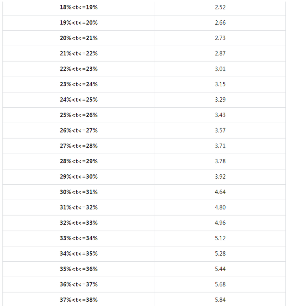
Task: Click the 19%<t<=20% row label
Action: pyautogui.click(x=79, y=23)
